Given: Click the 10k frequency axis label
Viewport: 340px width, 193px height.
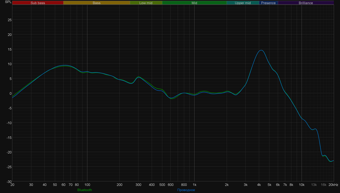Looking at the screenshot, I should pos(302,185).
